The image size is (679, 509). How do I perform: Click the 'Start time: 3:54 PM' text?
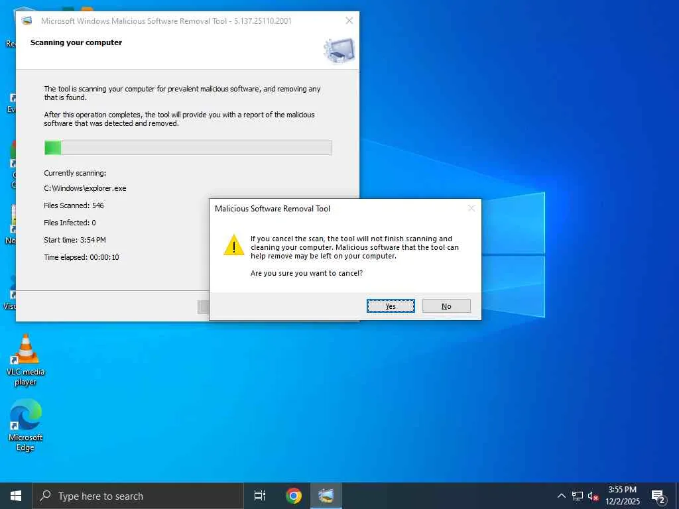coord(75,240)
